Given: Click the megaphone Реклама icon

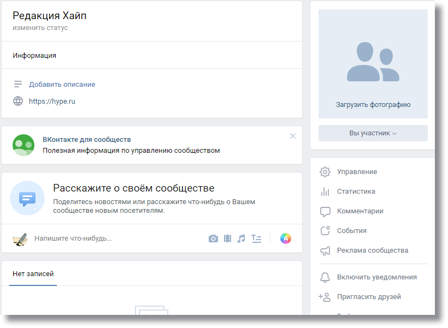Looking at the screenshot, I should (325, 251).
